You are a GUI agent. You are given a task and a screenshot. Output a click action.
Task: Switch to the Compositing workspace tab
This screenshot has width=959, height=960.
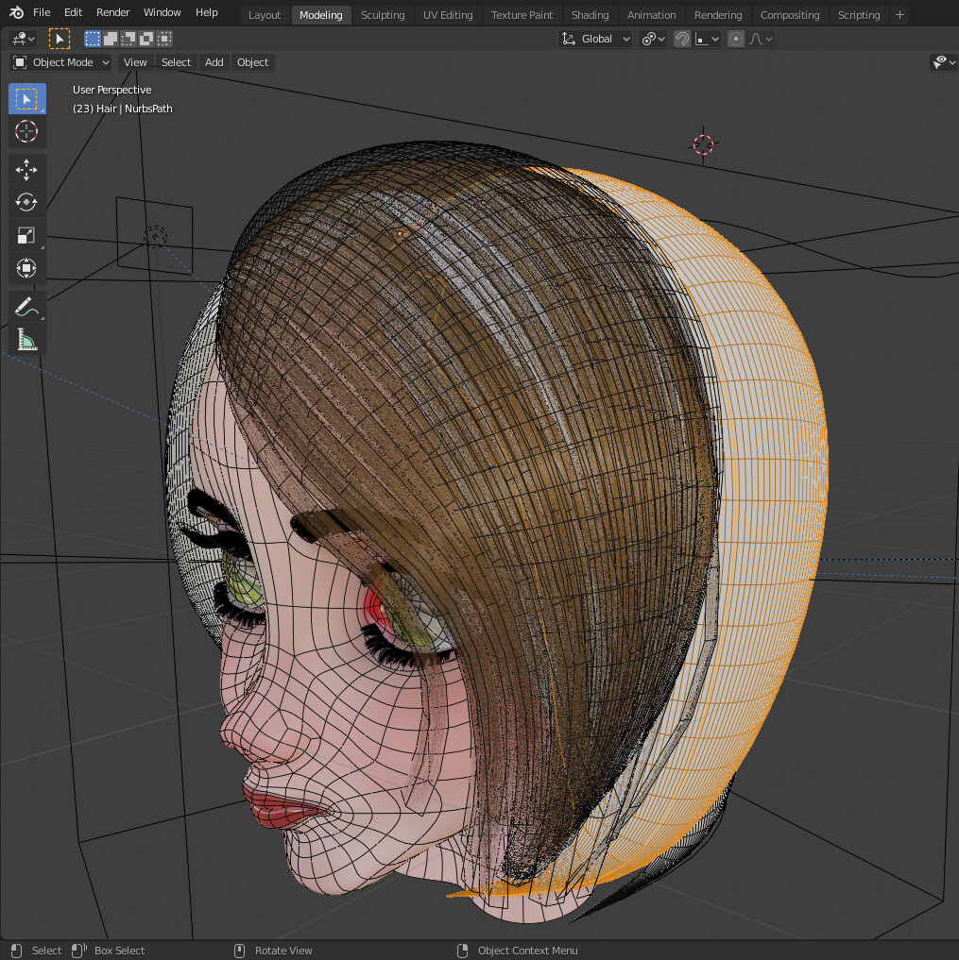coord(790,15)
